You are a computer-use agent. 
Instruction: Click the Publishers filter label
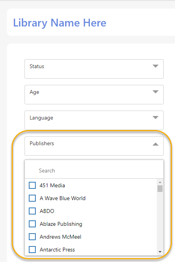pyautogui.click(x=42, y=143)
